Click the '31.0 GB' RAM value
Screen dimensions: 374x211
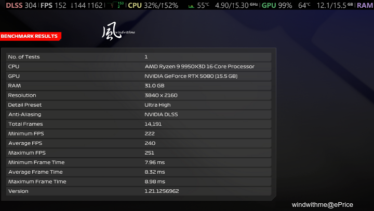pos(154,86)
